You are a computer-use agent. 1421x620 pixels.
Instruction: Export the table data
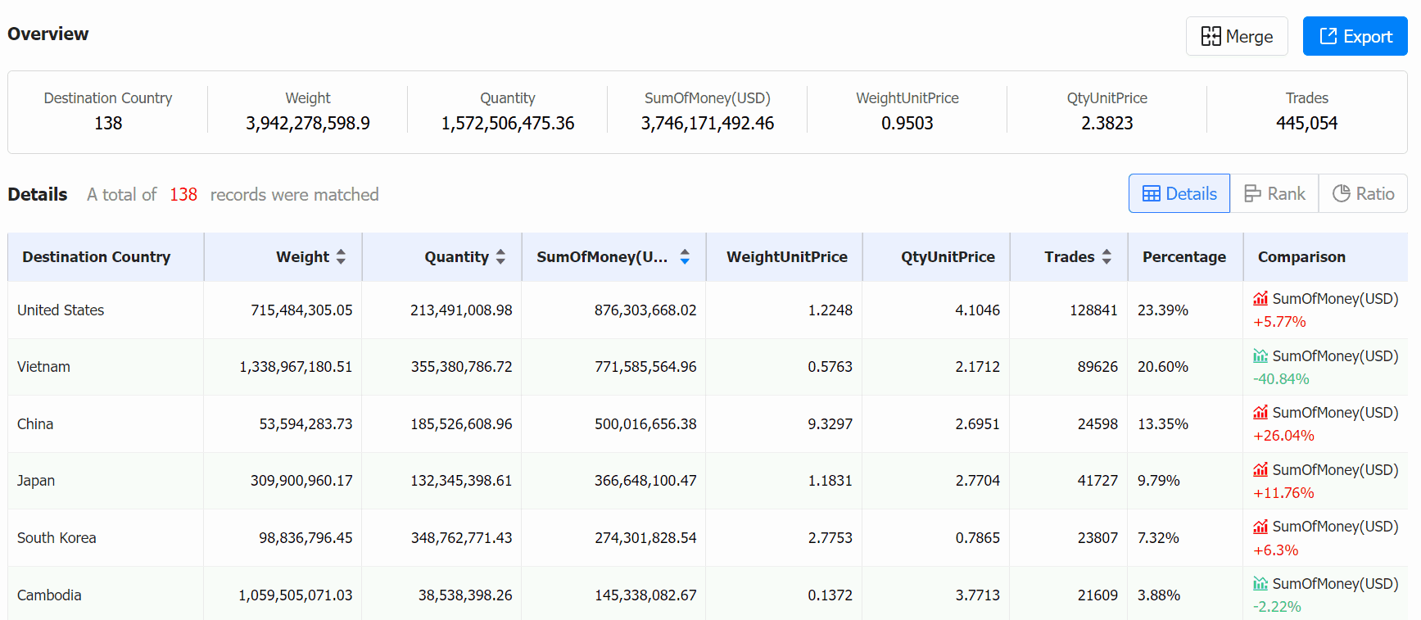[x=1355, y=36]
